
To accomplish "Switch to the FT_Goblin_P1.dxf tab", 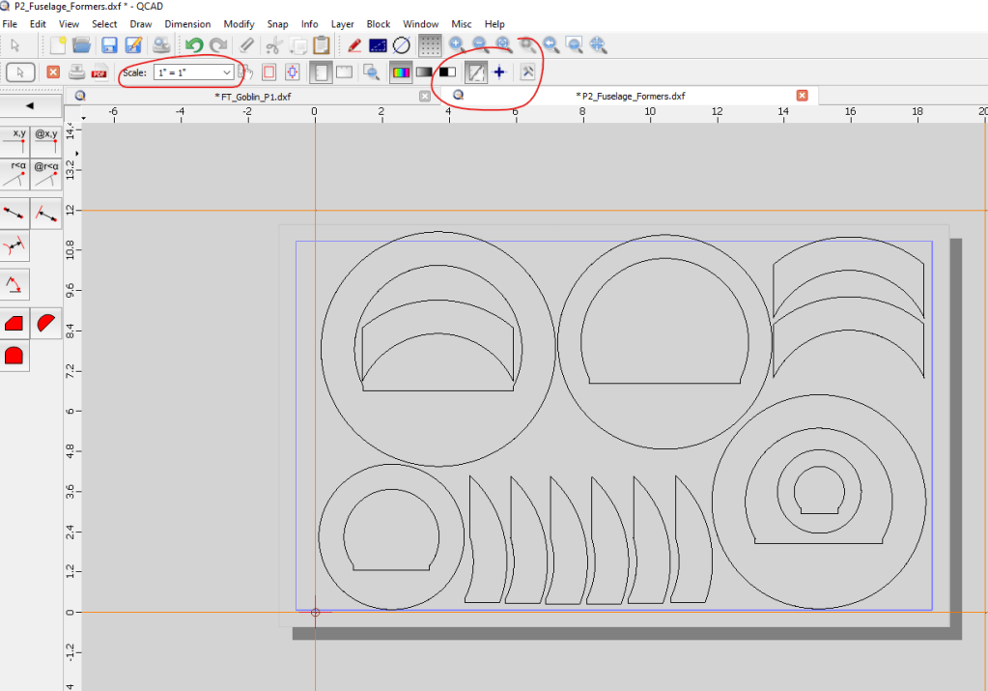I will [251, 96].
